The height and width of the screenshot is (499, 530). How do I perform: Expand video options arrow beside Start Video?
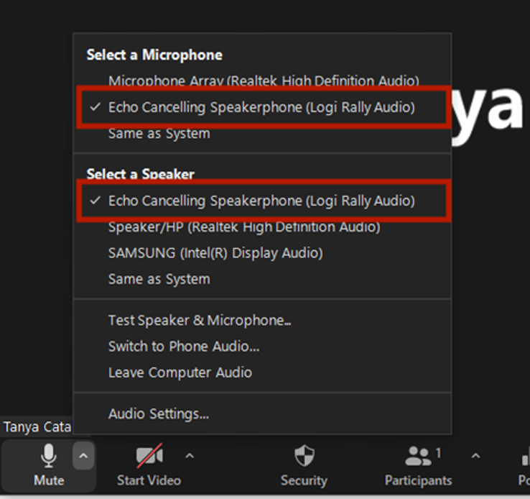coord(190,456)
